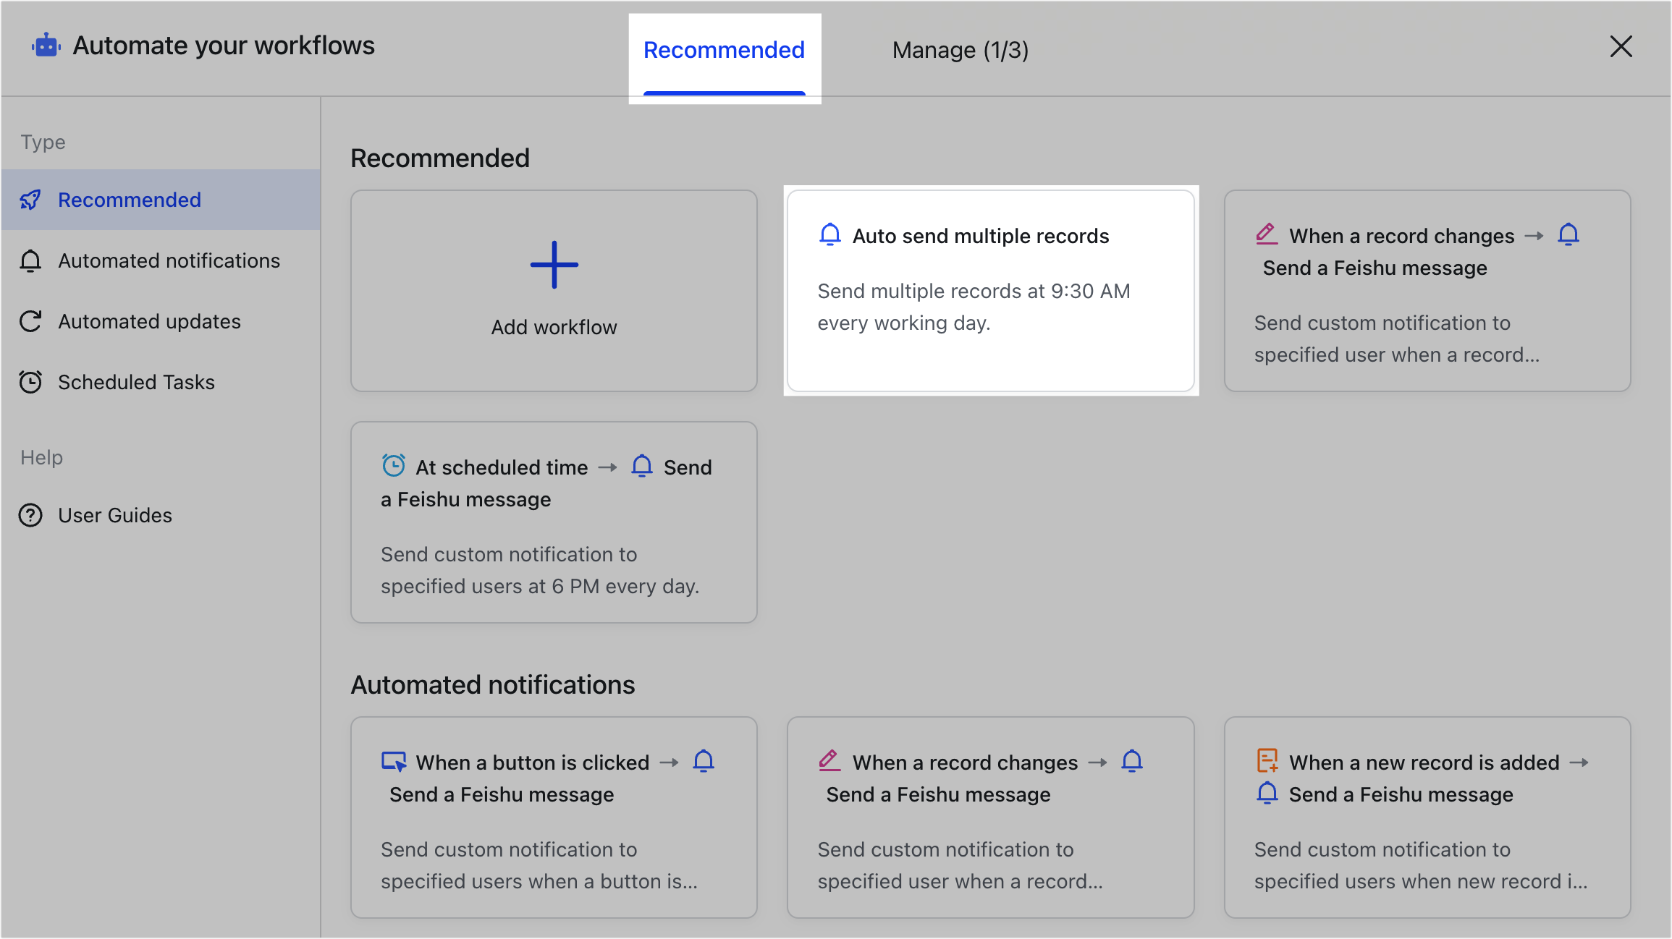
Task: Select the At scheduled time Feishu message workflow
Action: (553, 521)
